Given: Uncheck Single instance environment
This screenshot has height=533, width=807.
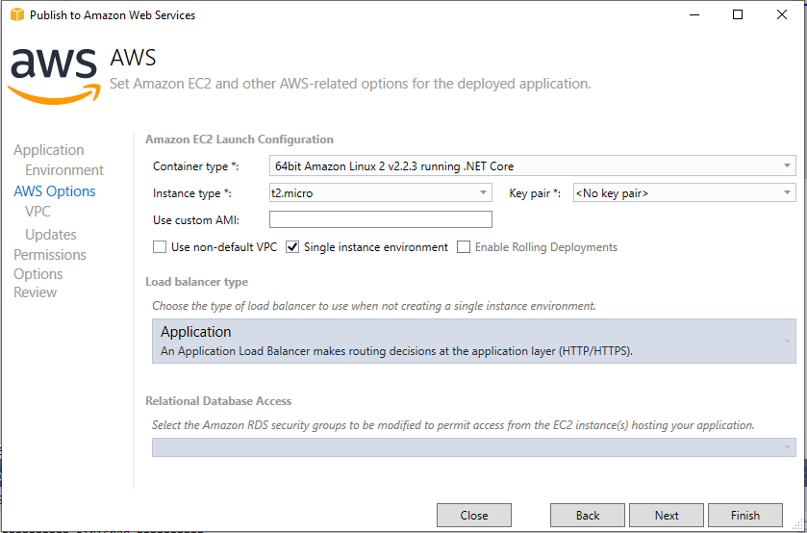Looking at the screenshot, I should [293, 247].
